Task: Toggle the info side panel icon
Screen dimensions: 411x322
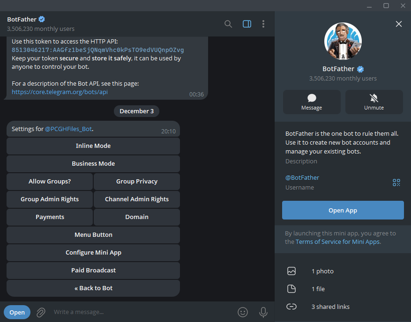Action: [x=247, y=24]
